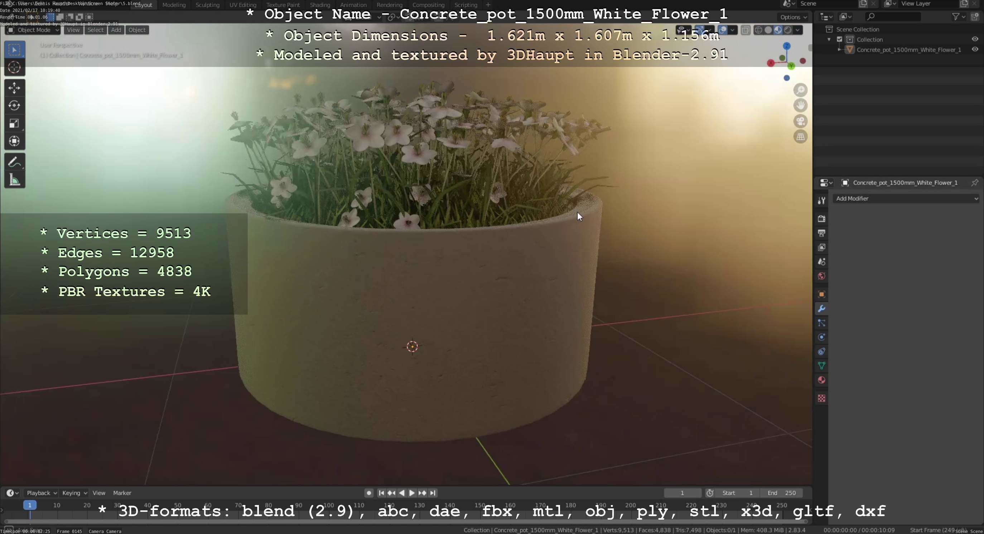Open the properties editor type dropdown
The width and height of the screenshot is (984, 534).
coord(826,183)
